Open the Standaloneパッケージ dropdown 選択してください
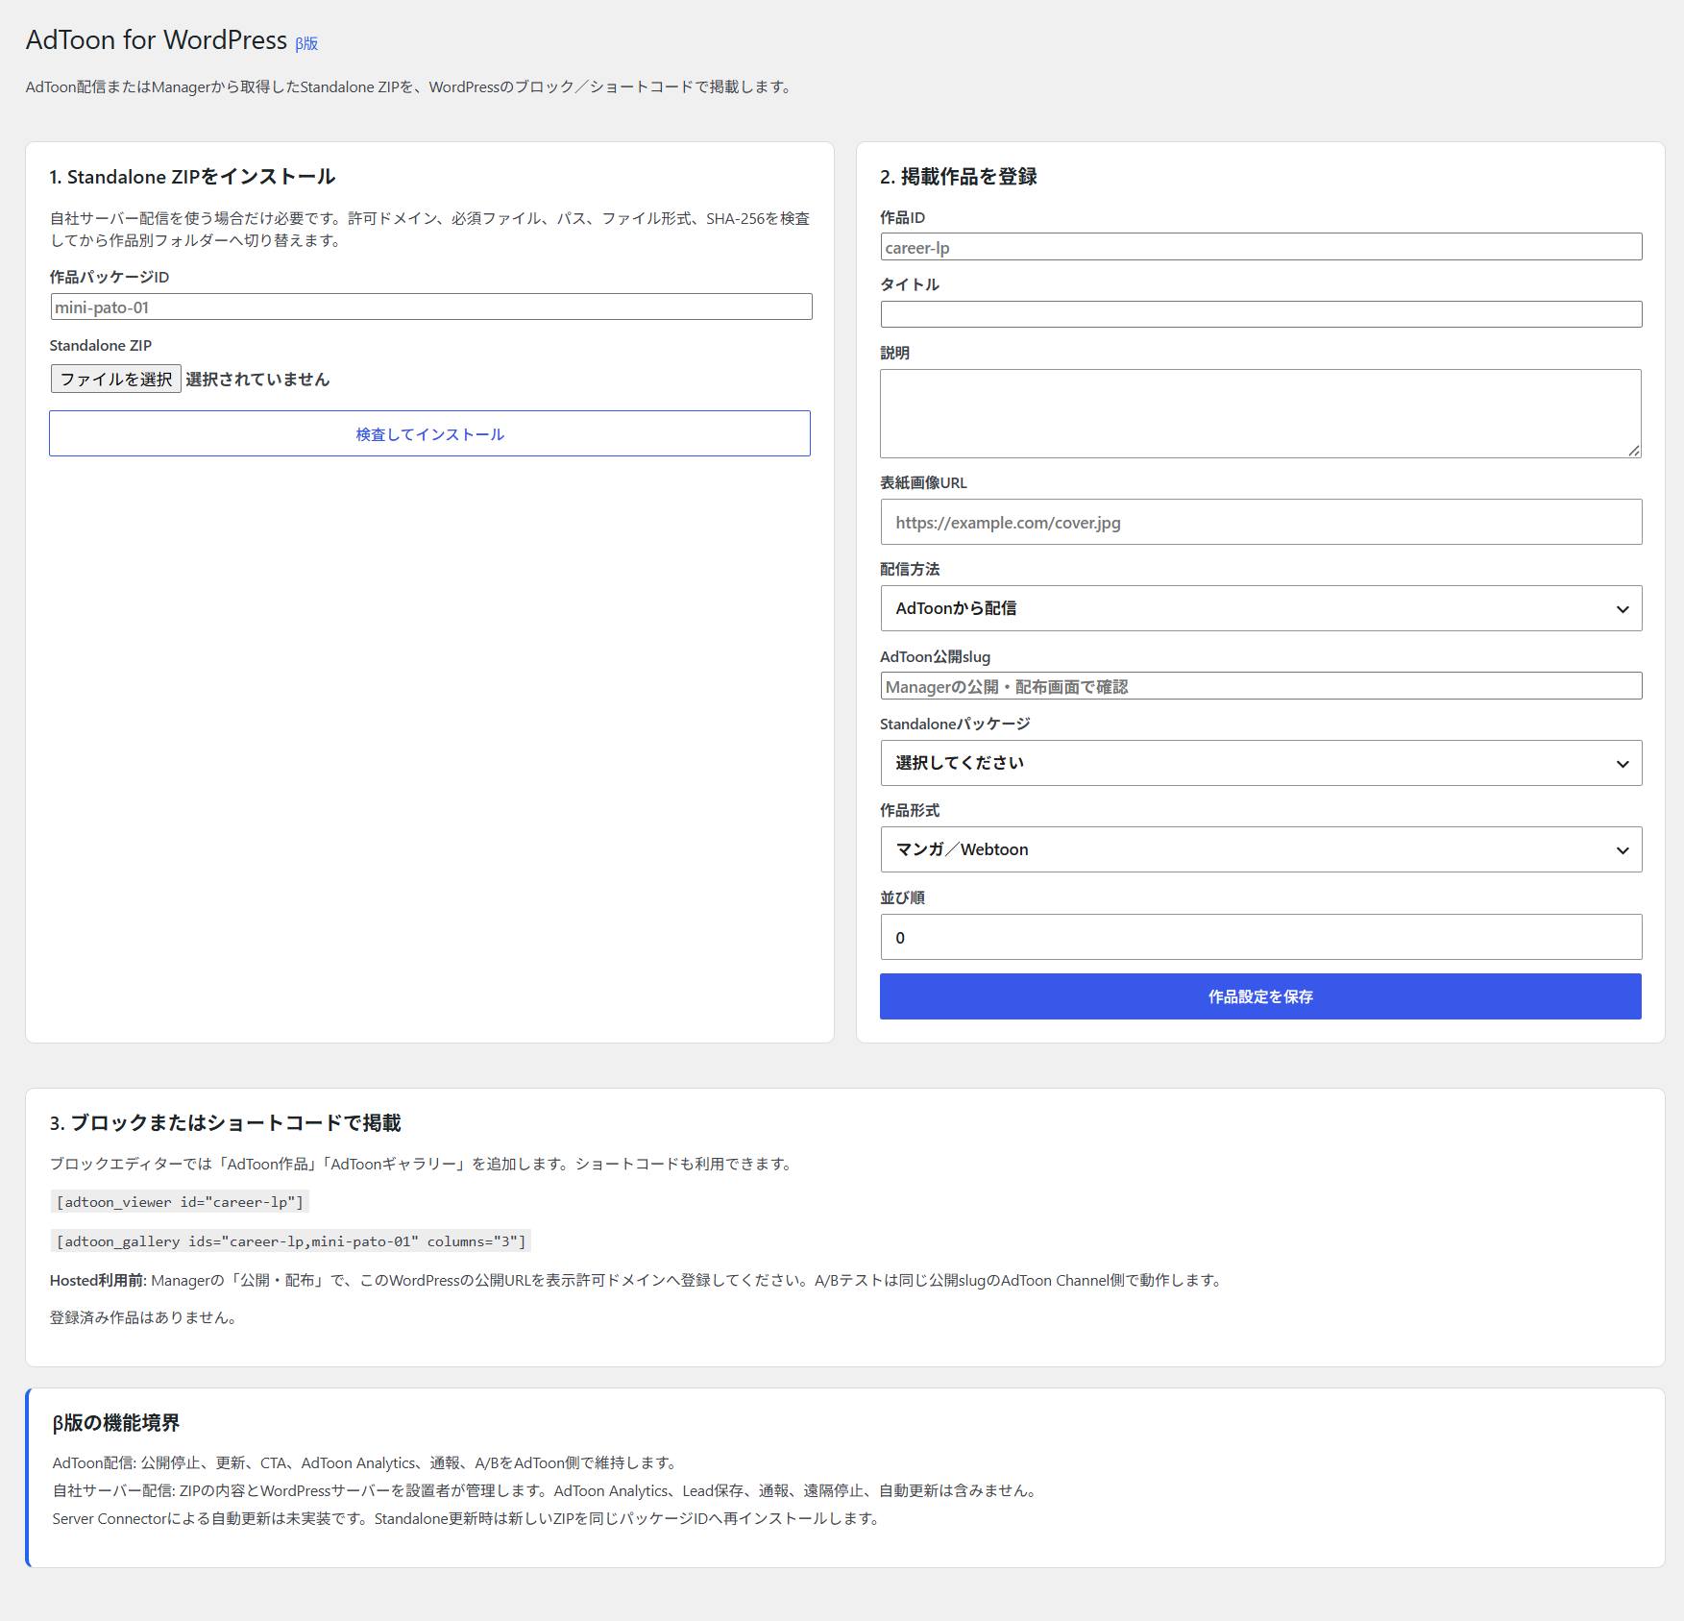 click(x=1260, y=763)
